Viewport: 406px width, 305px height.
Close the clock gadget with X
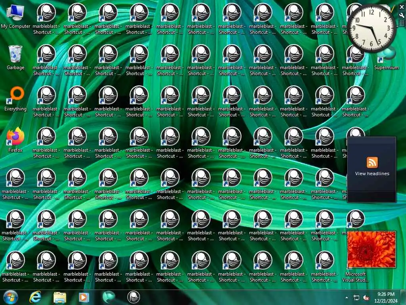(x=402, y=7)
